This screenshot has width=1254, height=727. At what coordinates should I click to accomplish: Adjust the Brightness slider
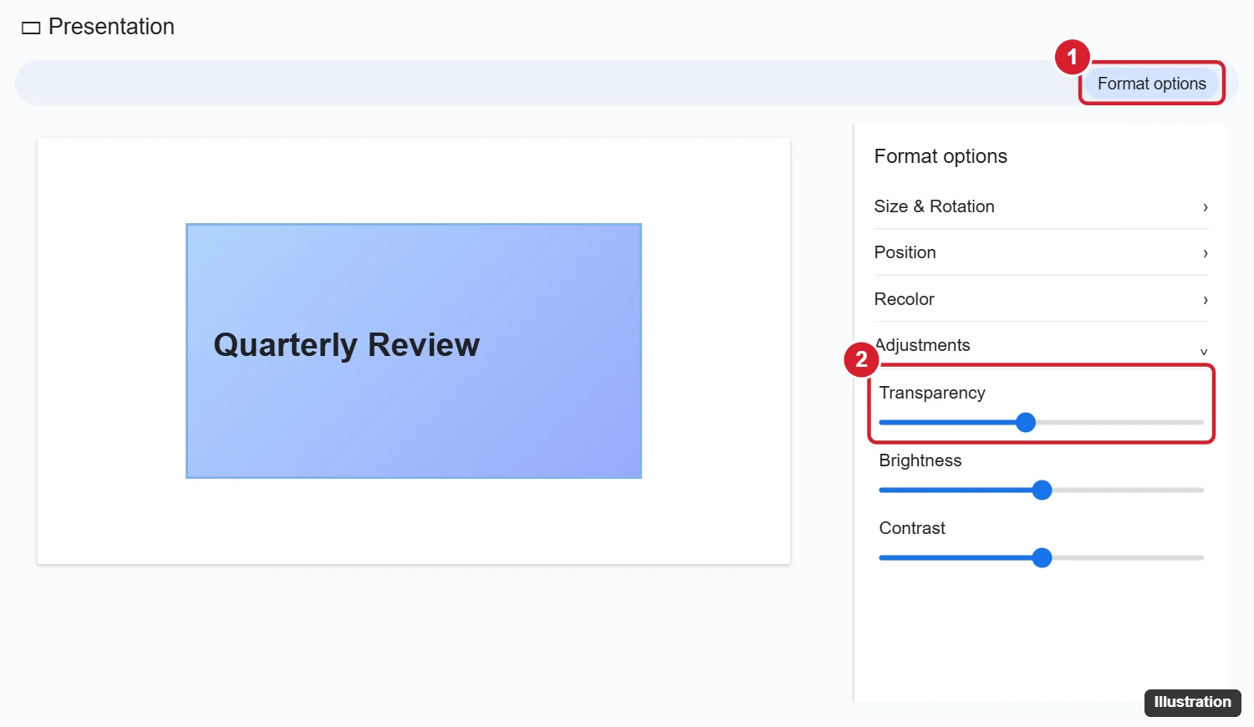click(1041, 491)
